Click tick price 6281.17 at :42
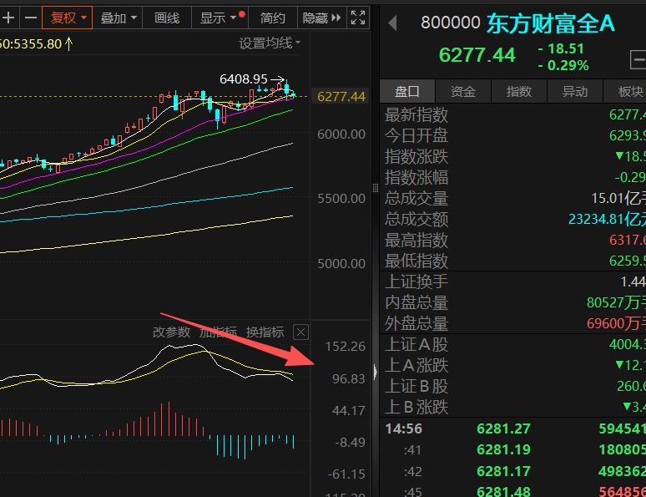Viewport: 646px width, 497px height. 503,471
